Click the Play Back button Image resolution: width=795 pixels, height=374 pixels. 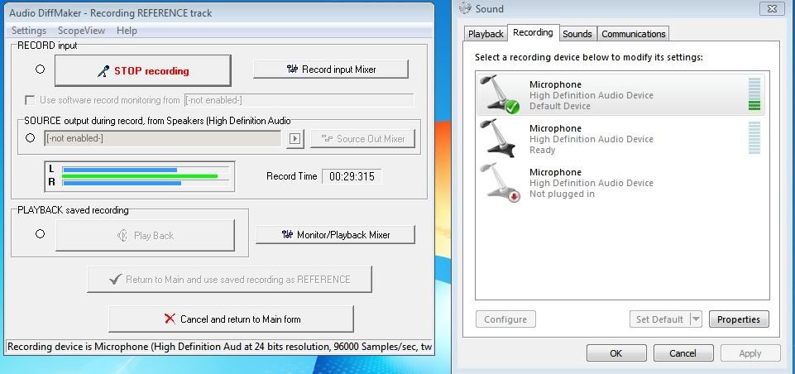click(145, 236)
